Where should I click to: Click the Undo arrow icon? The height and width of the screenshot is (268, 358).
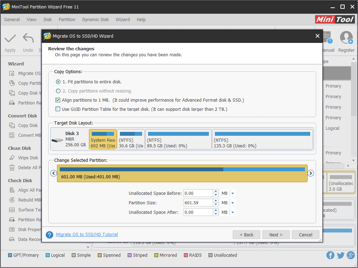[28, 38]
